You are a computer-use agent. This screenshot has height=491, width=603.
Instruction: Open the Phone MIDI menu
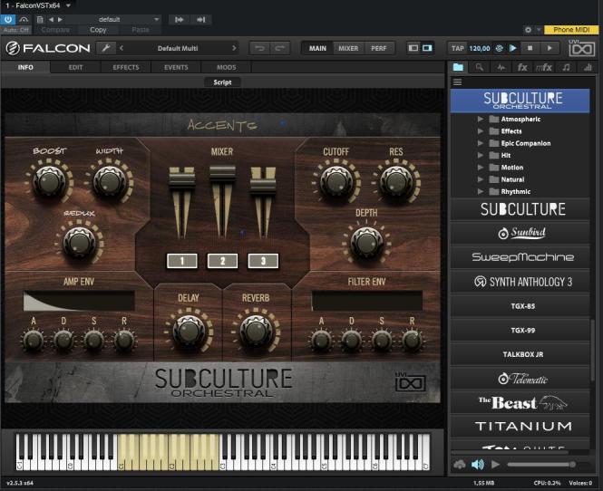(x=571, y=30)
